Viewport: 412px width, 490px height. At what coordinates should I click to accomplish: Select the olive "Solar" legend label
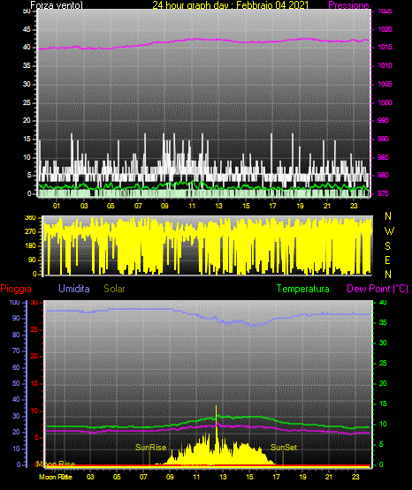point(115,289)
